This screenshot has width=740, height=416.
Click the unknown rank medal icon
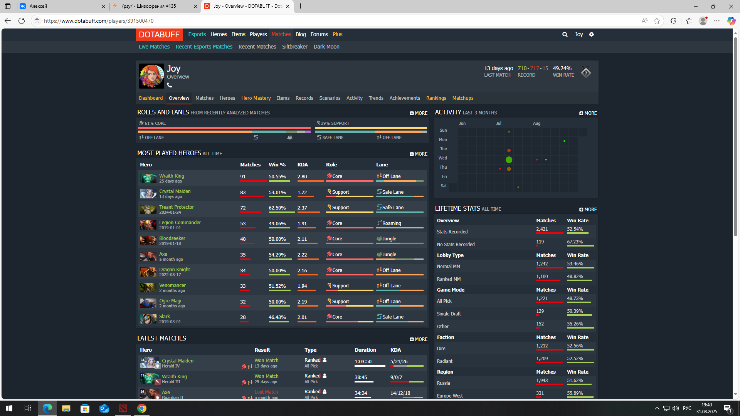tap(586, 72)
